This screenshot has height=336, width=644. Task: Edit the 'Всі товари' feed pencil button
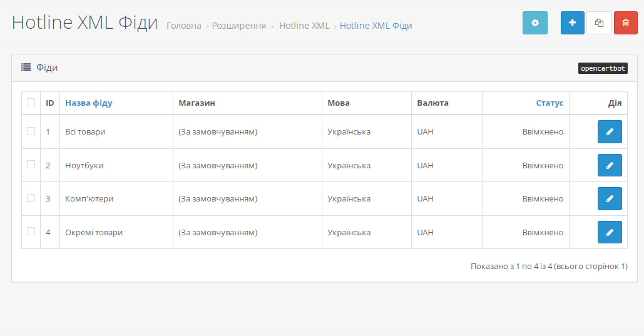[x=610, y=131]
